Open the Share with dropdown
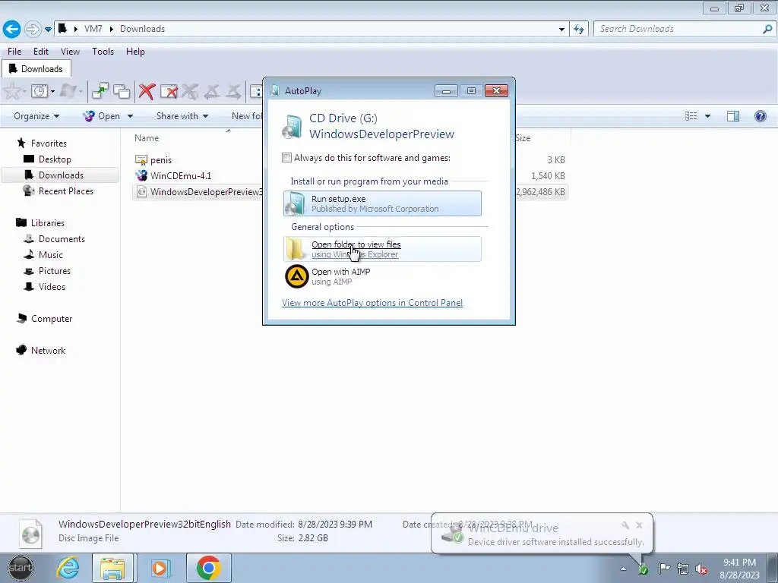This screenshot has width=778, height=583. tap(182, 116)
